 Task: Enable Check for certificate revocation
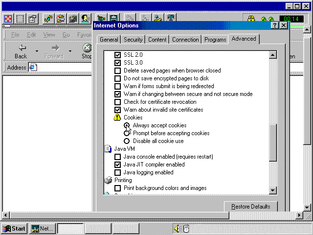pos(117,102)
